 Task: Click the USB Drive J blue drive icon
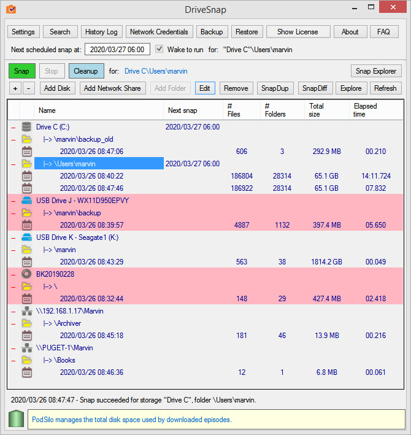tap(26, 201)
